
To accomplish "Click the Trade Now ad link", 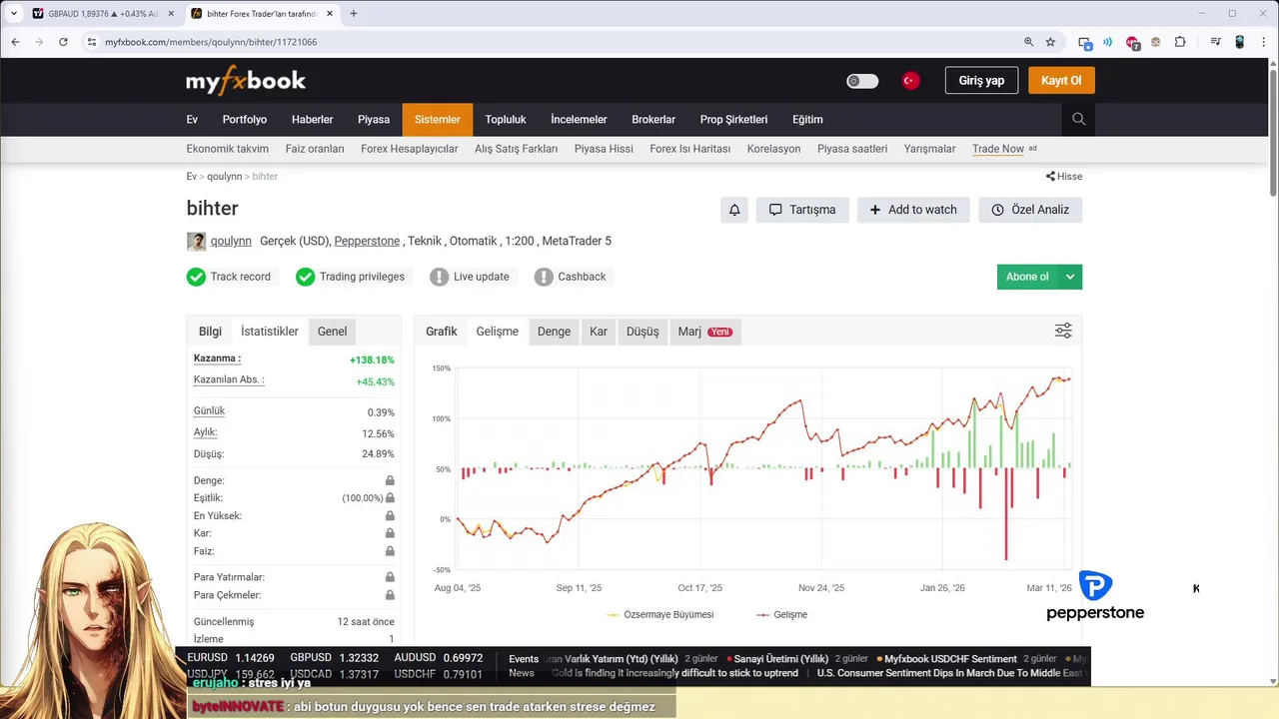I will pos(998,149).
